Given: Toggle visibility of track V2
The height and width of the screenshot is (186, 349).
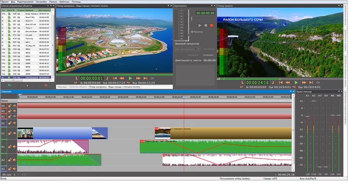Looking at the screenshot, I should [14, 123].
